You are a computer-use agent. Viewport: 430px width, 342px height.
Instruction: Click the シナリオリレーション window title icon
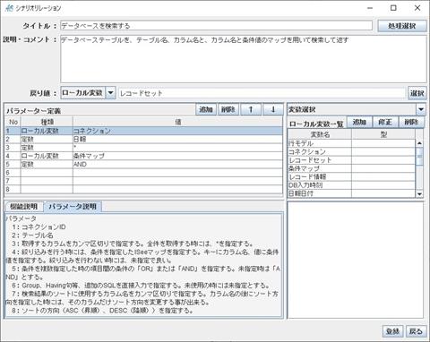pyautogui.click(x=9, y=8)
